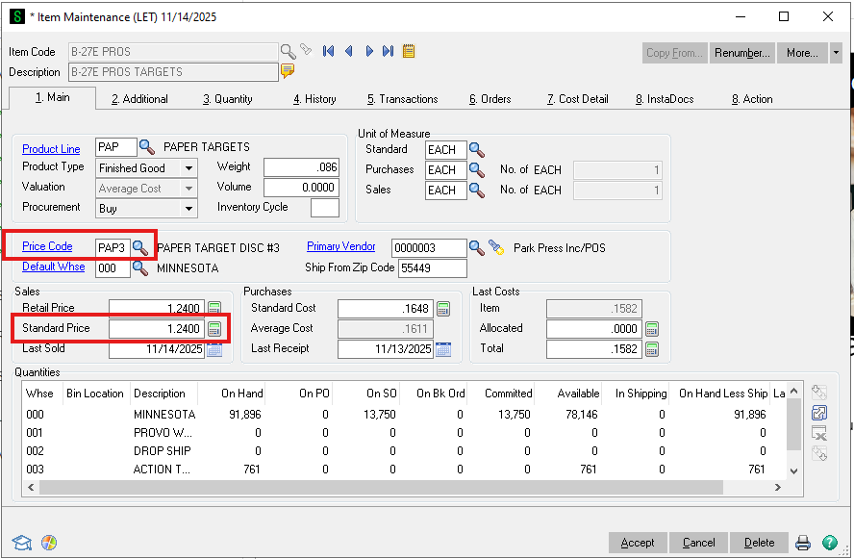Click into the Retail Price field
This screenshot has height=559, width=854.
pyautogui.click(x=156, y=309)
